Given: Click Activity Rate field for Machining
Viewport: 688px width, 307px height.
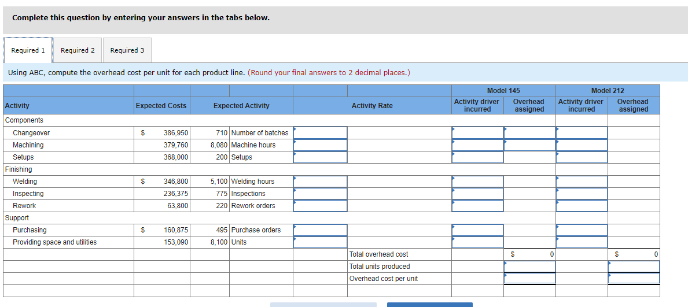Looking at the screenshot, I should click(321, 145).
